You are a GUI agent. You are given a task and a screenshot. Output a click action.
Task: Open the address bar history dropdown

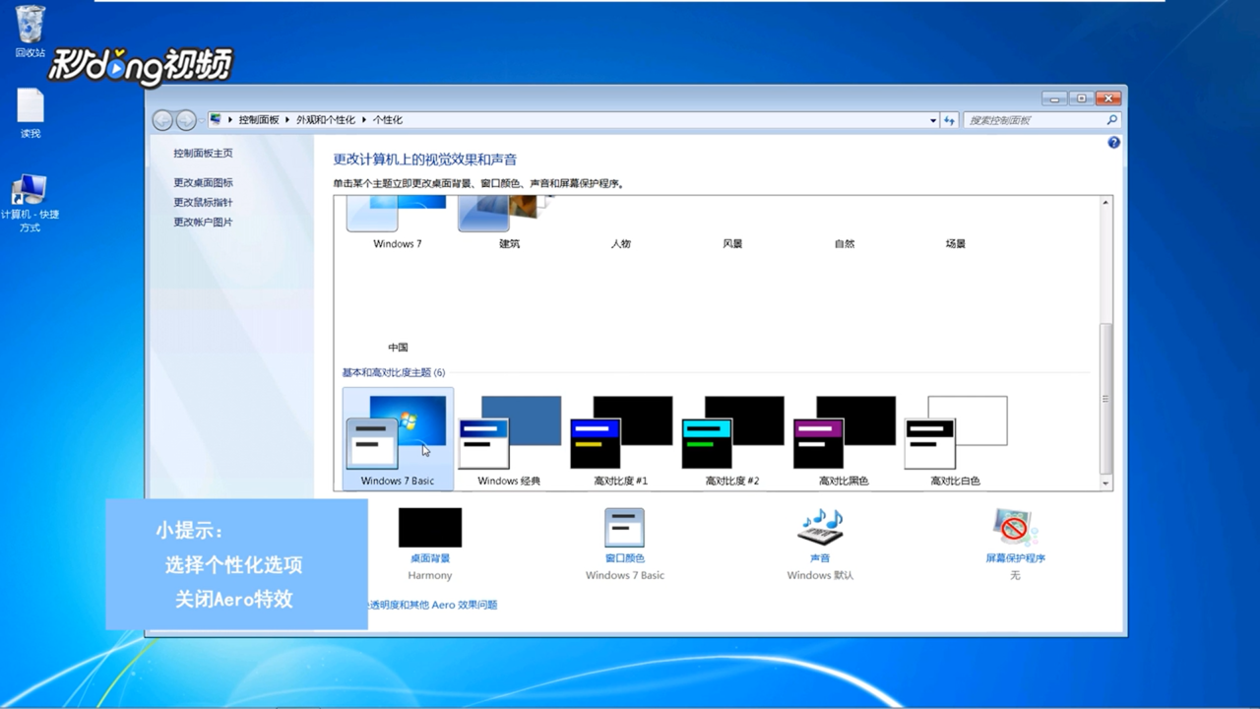tap(933, 120)
